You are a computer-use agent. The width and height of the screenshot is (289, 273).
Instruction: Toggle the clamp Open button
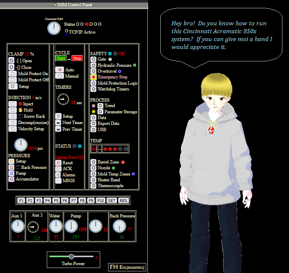pos(11,61)
